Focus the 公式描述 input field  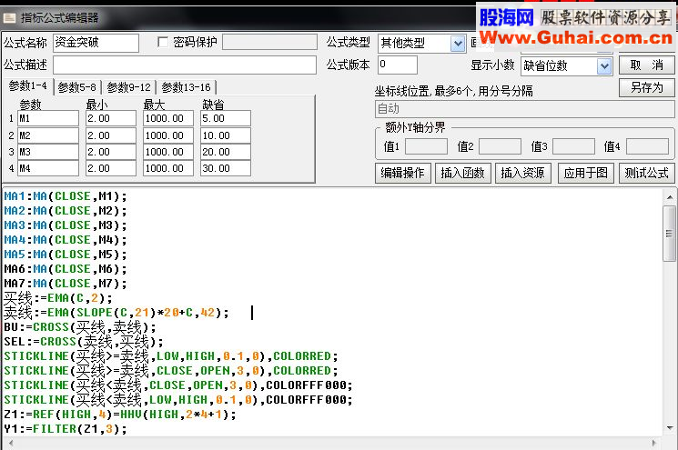tap(185, 65)
